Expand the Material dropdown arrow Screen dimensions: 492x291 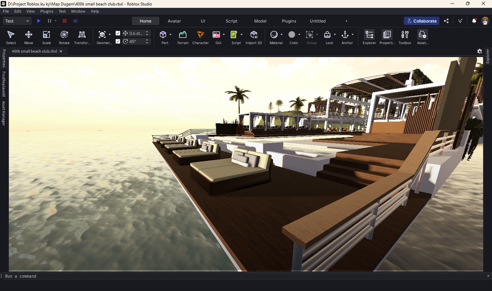coord(281,35)
